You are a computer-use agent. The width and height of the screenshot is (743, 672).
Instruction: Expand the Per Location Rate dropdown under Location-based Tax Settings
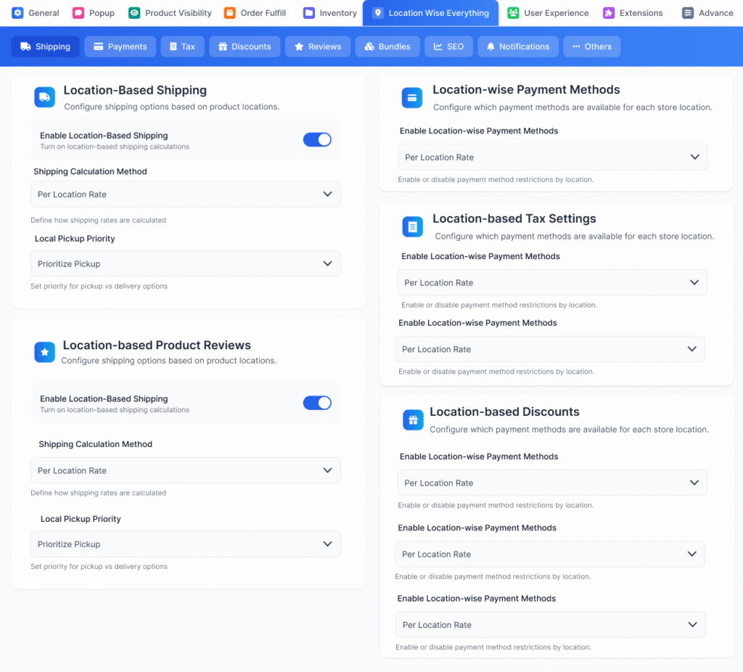[x=550, y=282]
